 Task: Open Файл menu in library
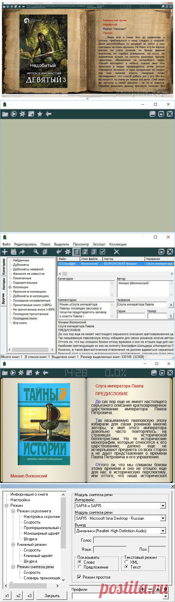(6, 244)
